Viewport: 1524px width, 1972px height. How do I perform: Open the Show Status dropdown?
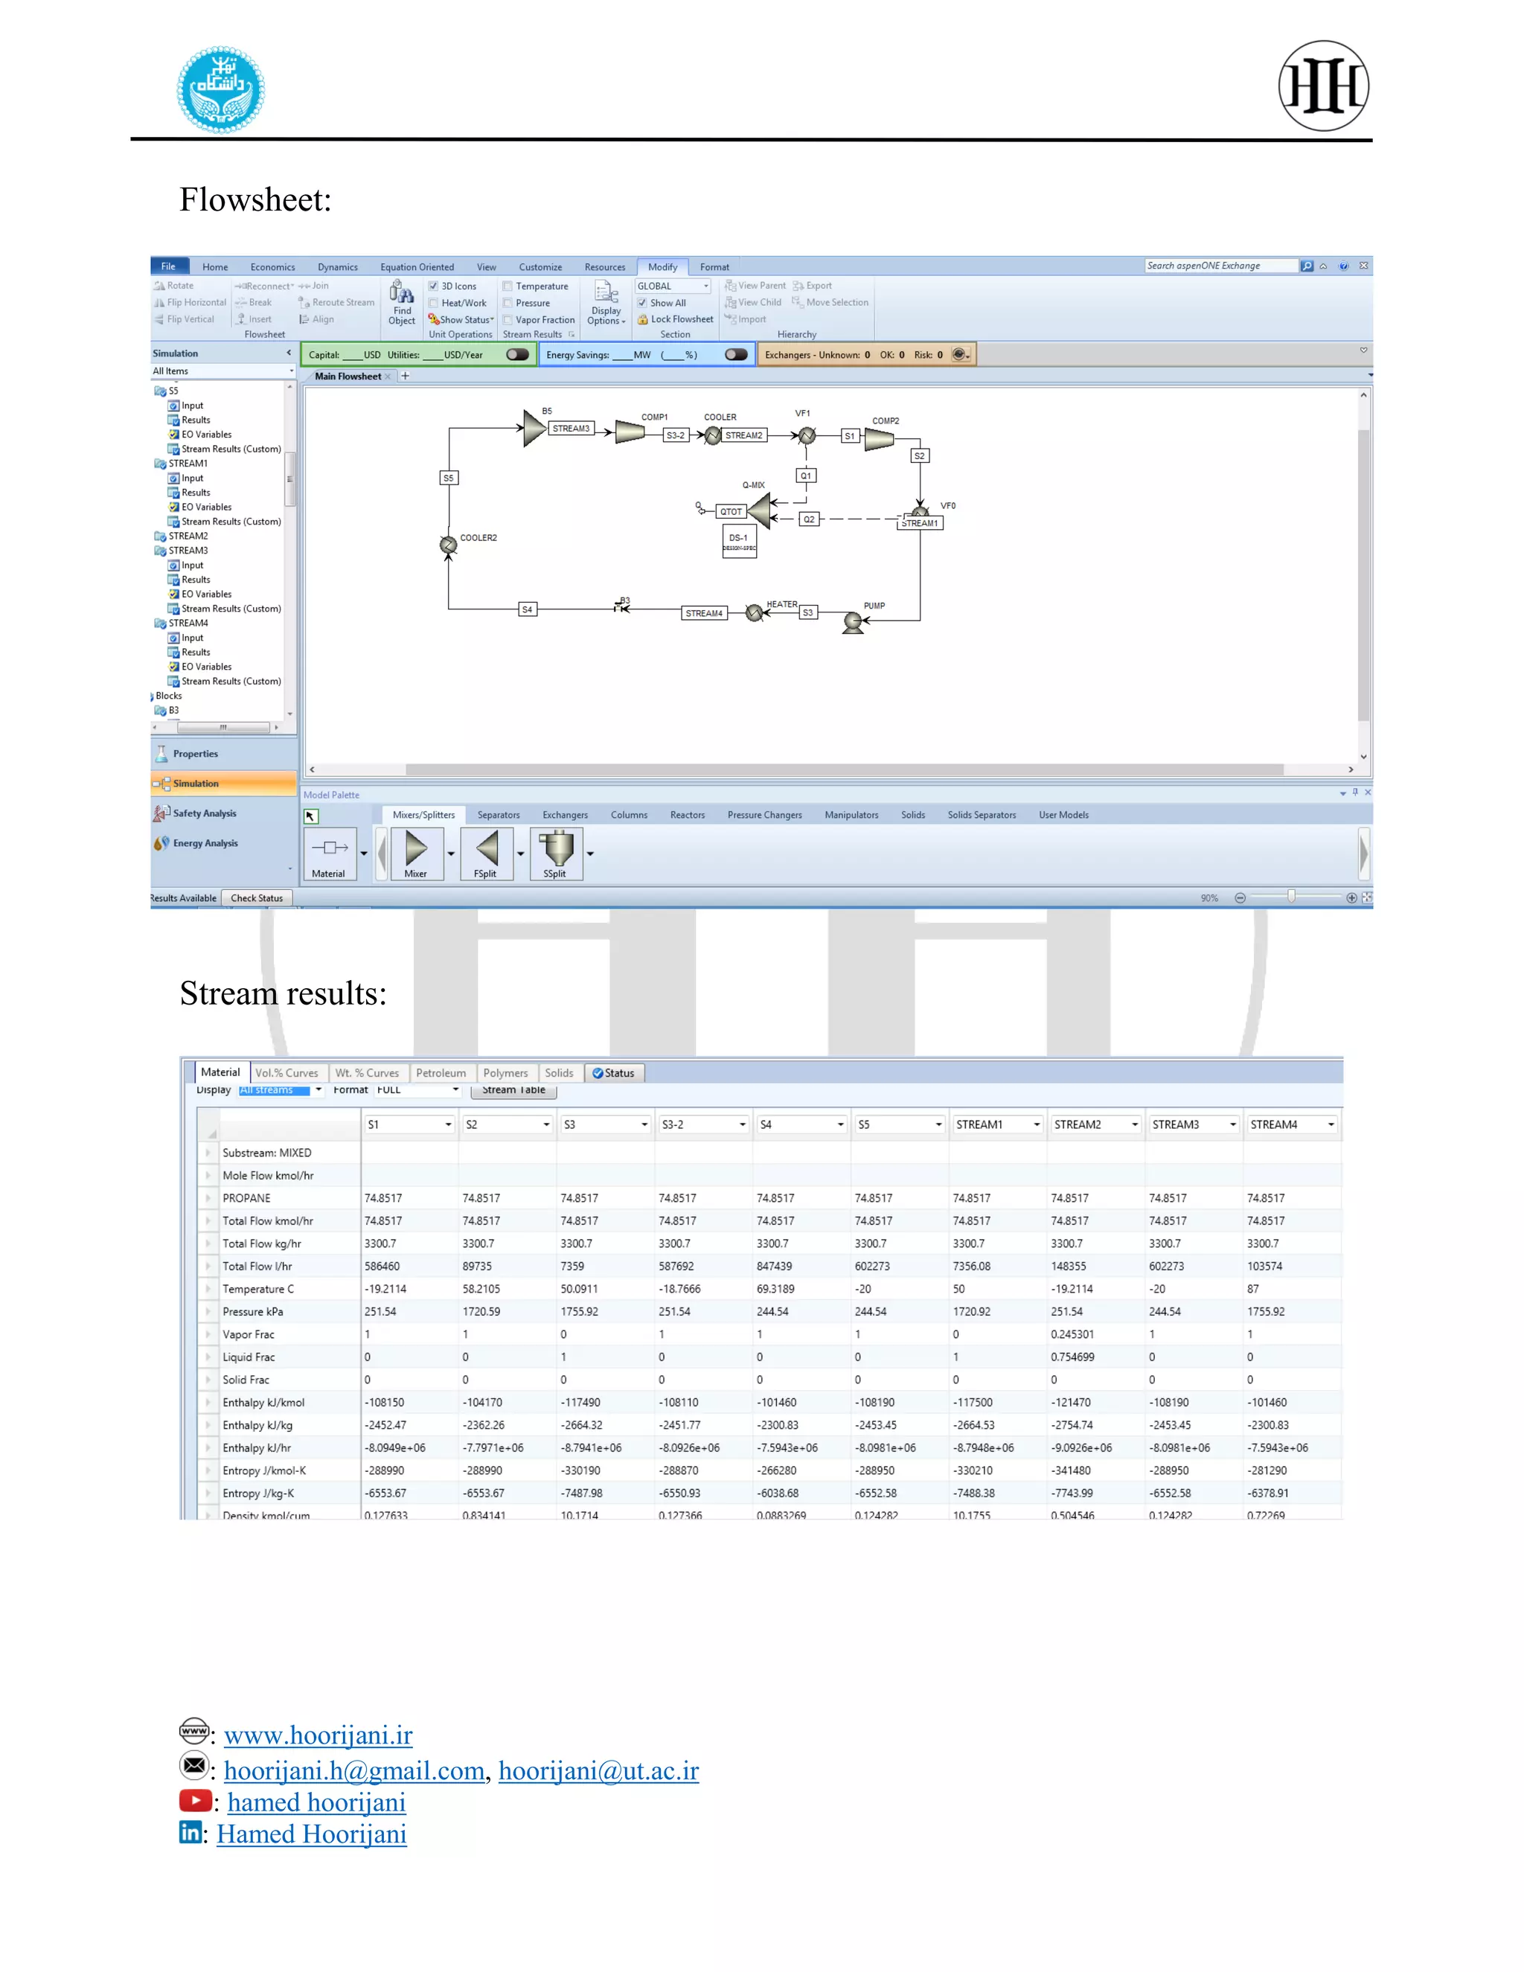(x=461, y=320)
